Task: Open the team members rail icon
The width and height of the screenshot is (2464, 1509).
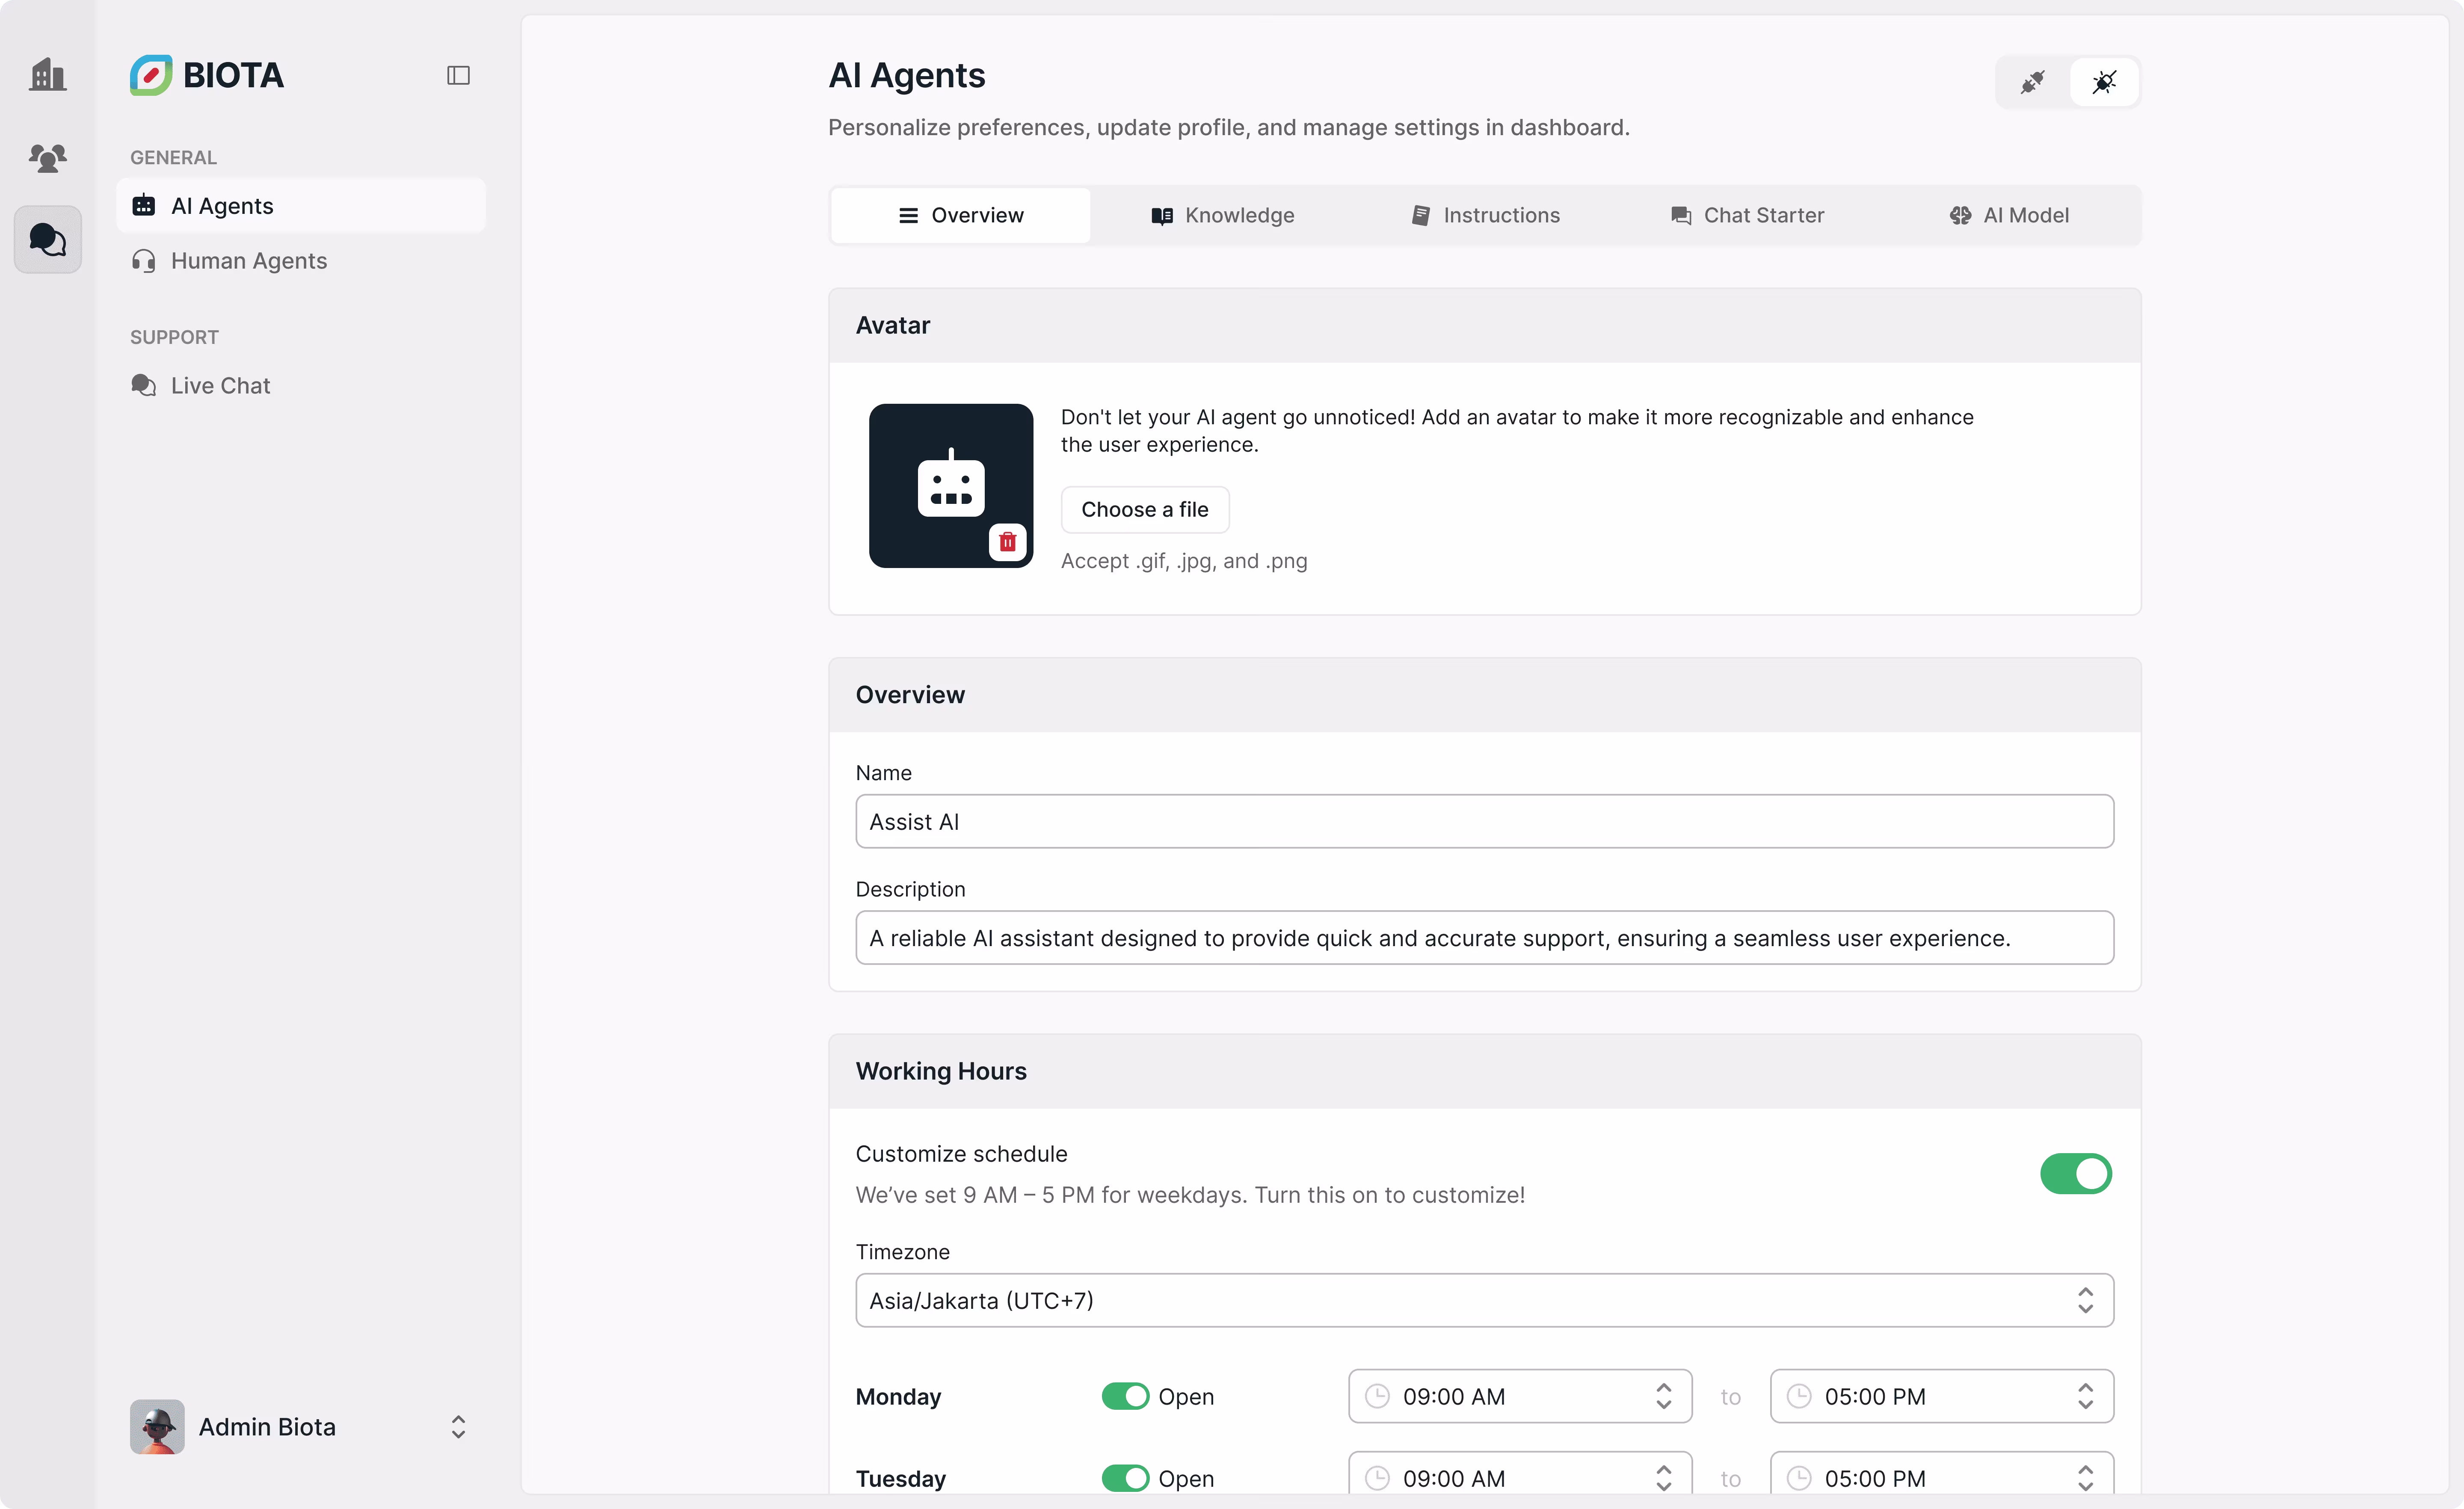Action: (47, 157)
